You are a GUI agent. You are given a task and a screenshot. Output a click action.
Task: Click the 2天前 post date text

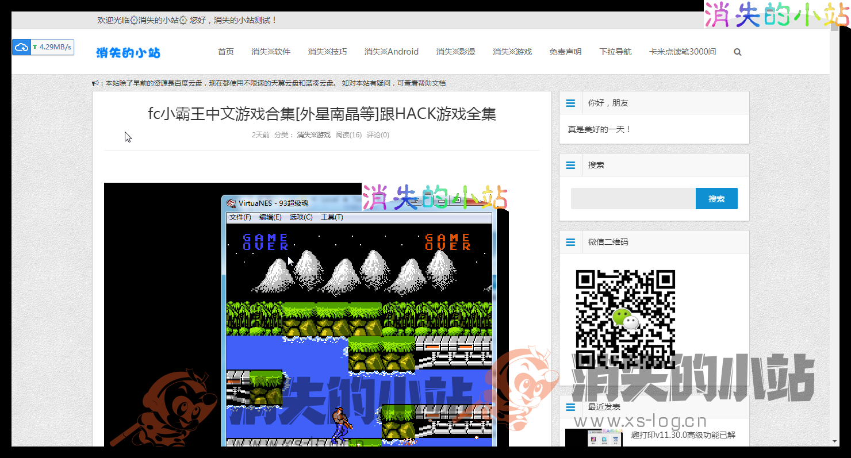coord(260,135)
